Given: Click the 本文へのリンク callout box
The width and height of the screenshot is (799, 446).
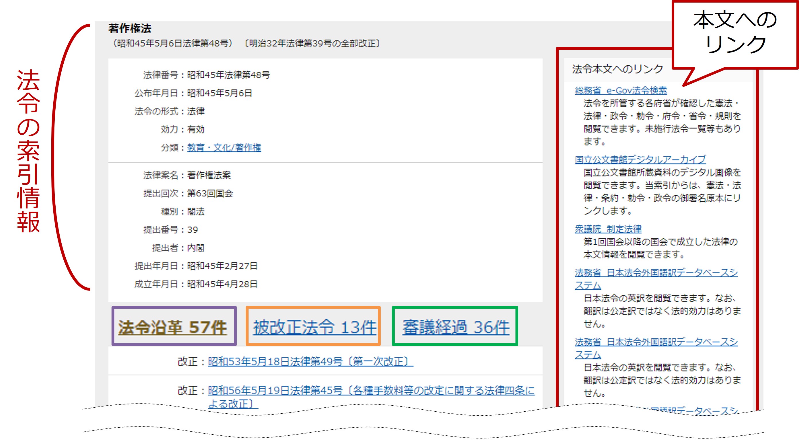Looking at the screenshot, I should [735, 33].
